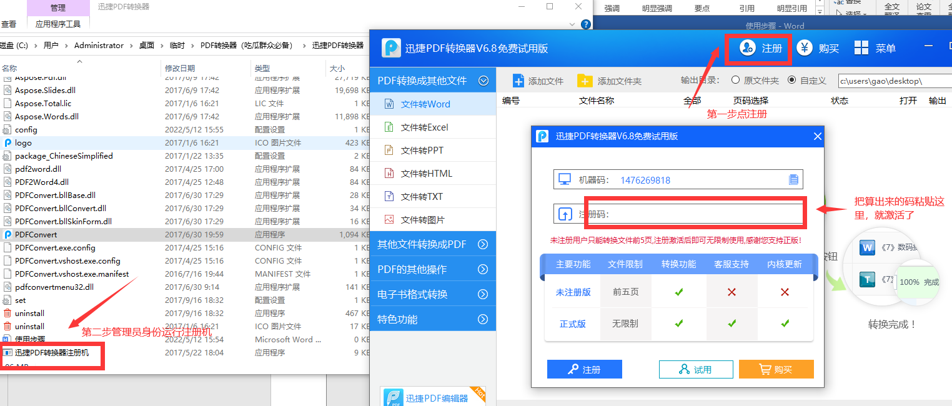Select the PDFConvert application icon
This screenshot has height=406, width=952.
7,234
